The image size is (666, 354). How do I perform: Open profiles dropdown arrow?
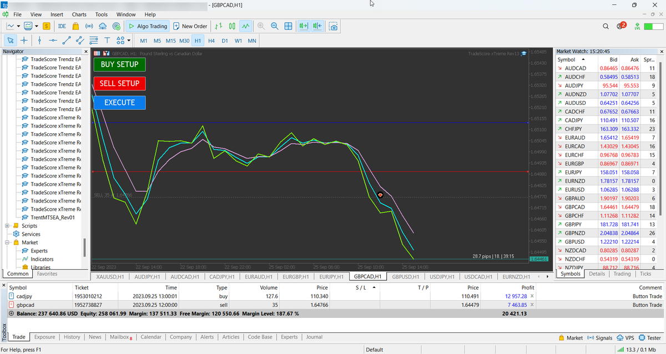(37, 26)
